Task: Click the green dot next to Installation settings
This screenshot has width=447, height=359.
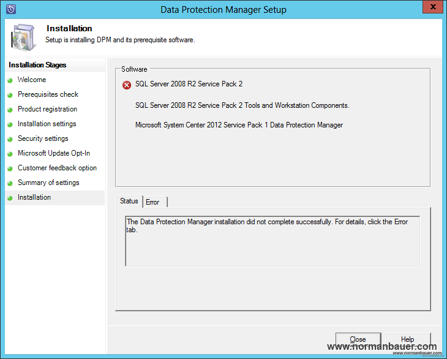Action: click(x=10, y=124)
